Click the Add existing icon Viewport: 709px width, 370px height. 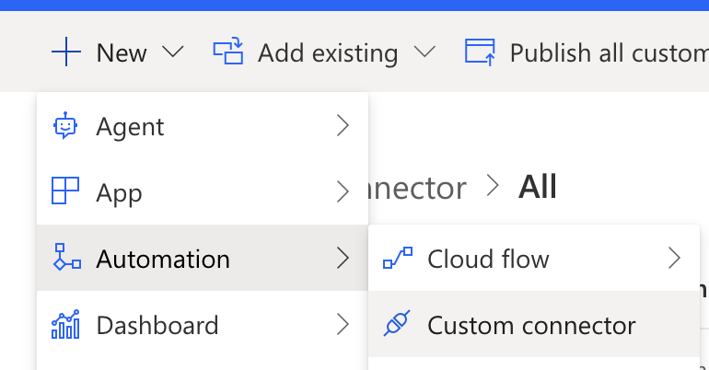tap(228, 51)
